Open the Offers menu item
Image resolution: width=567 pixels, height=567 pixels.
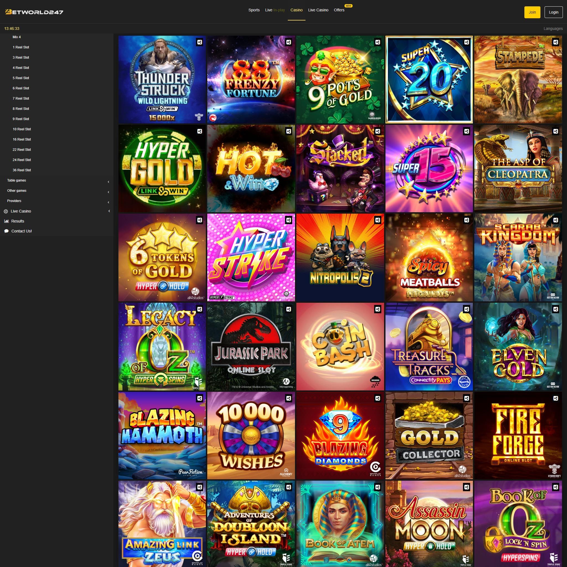point(339,10)
